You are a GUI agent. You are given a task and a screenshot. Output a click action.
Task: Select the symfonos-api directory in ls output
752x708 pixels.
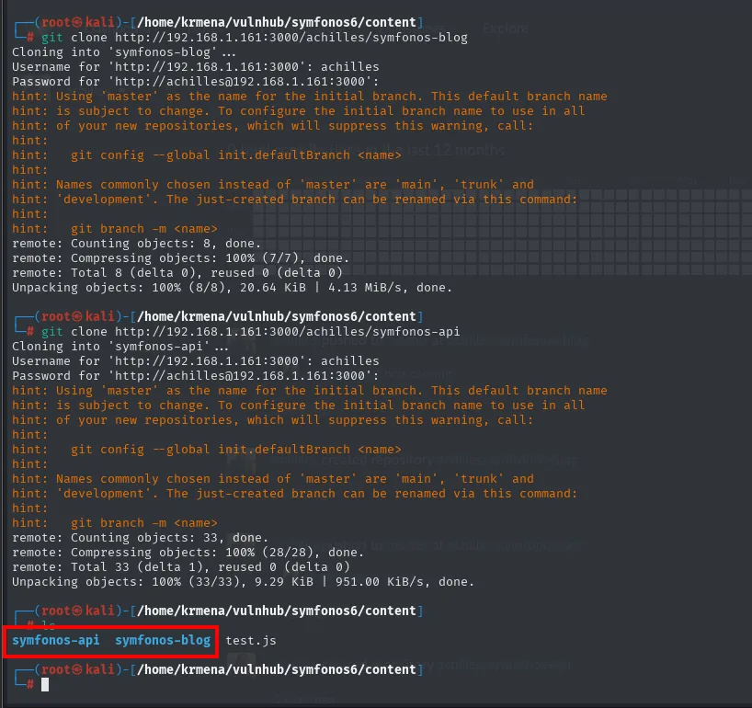[56, 640]
